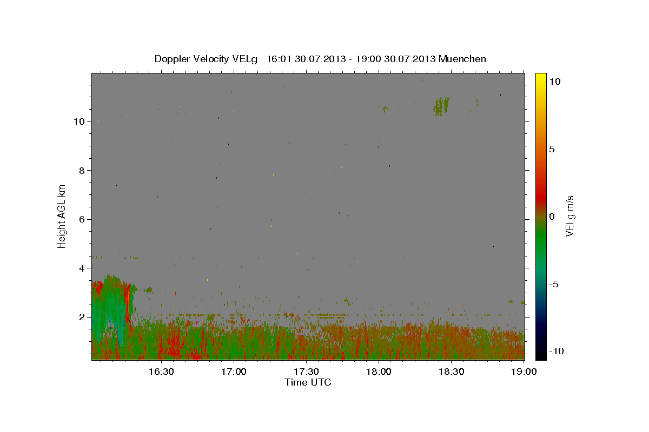Click the 18:30 time tick label

pyautogui.click(x=452, y=372)
